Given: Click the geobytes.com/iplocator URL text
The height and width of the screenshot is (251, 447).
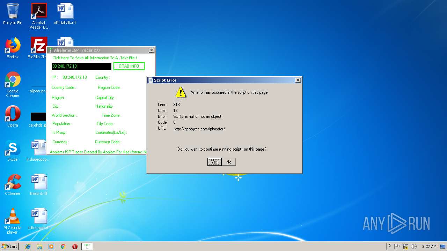Looking at the screenshot, I should coord(199,129).
